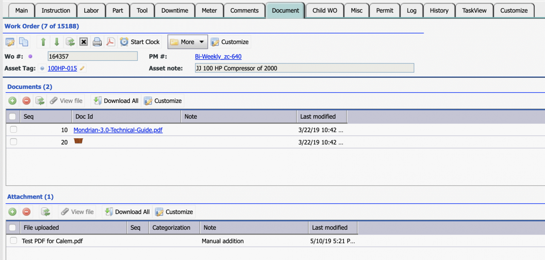545x260 pixels.
Task: Open the Meter tab
Action: click(x=209, y=11)
